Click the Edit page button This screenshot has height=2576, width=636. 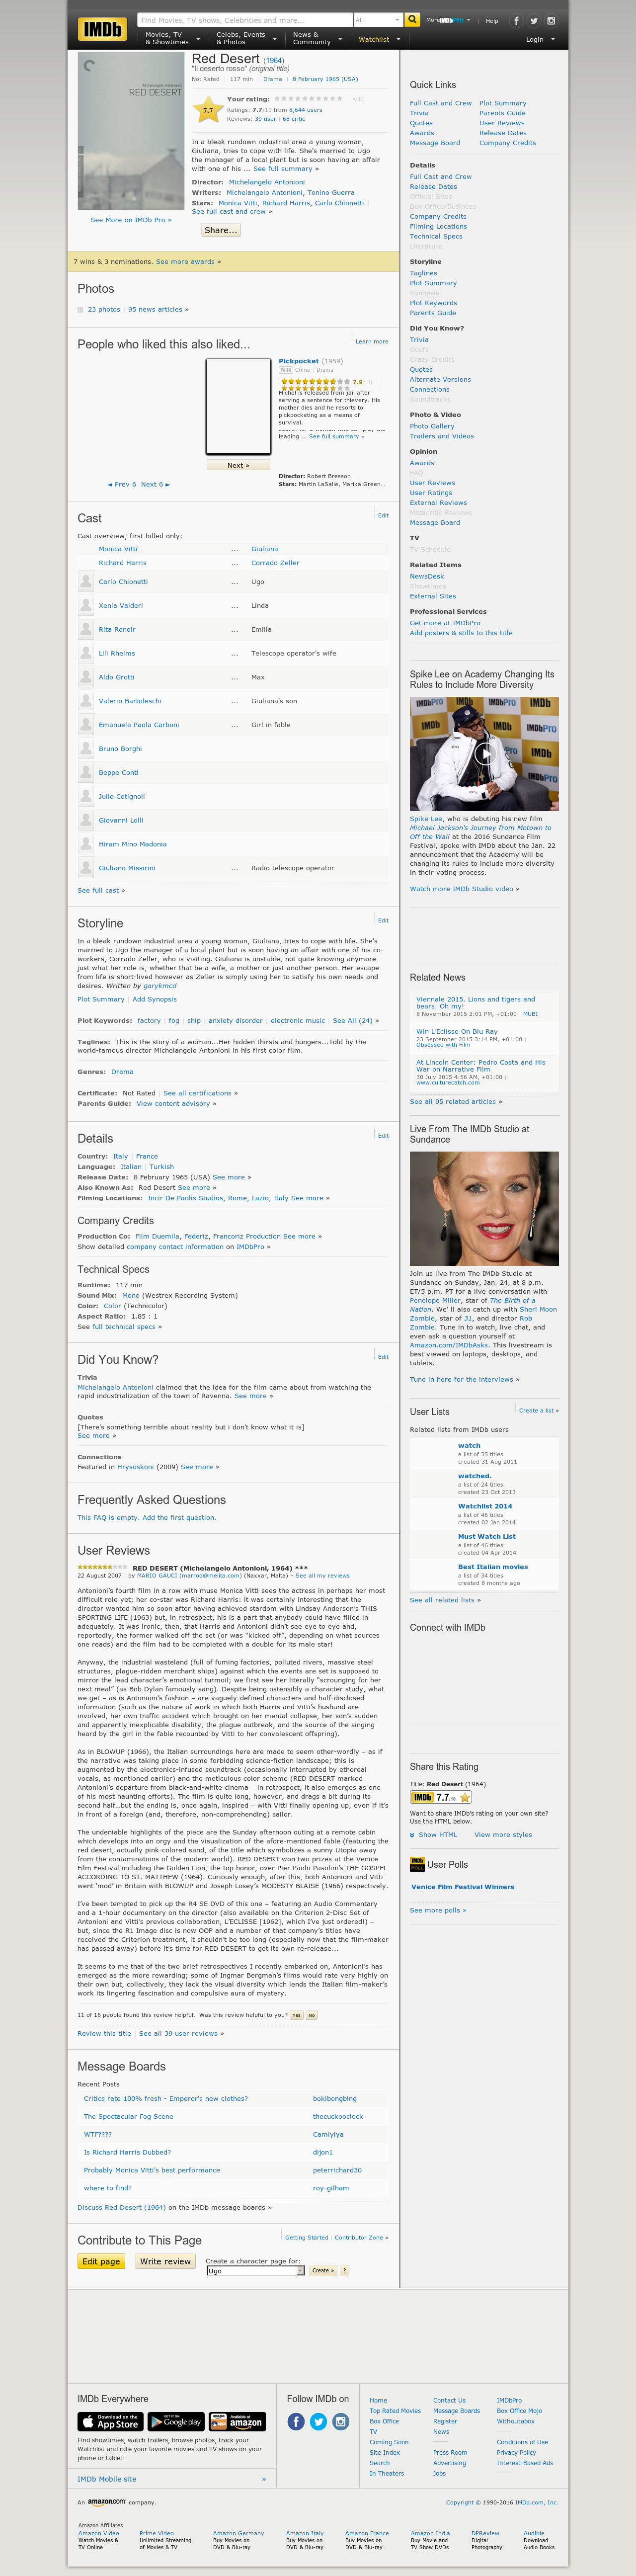(x=101, y=2262)
